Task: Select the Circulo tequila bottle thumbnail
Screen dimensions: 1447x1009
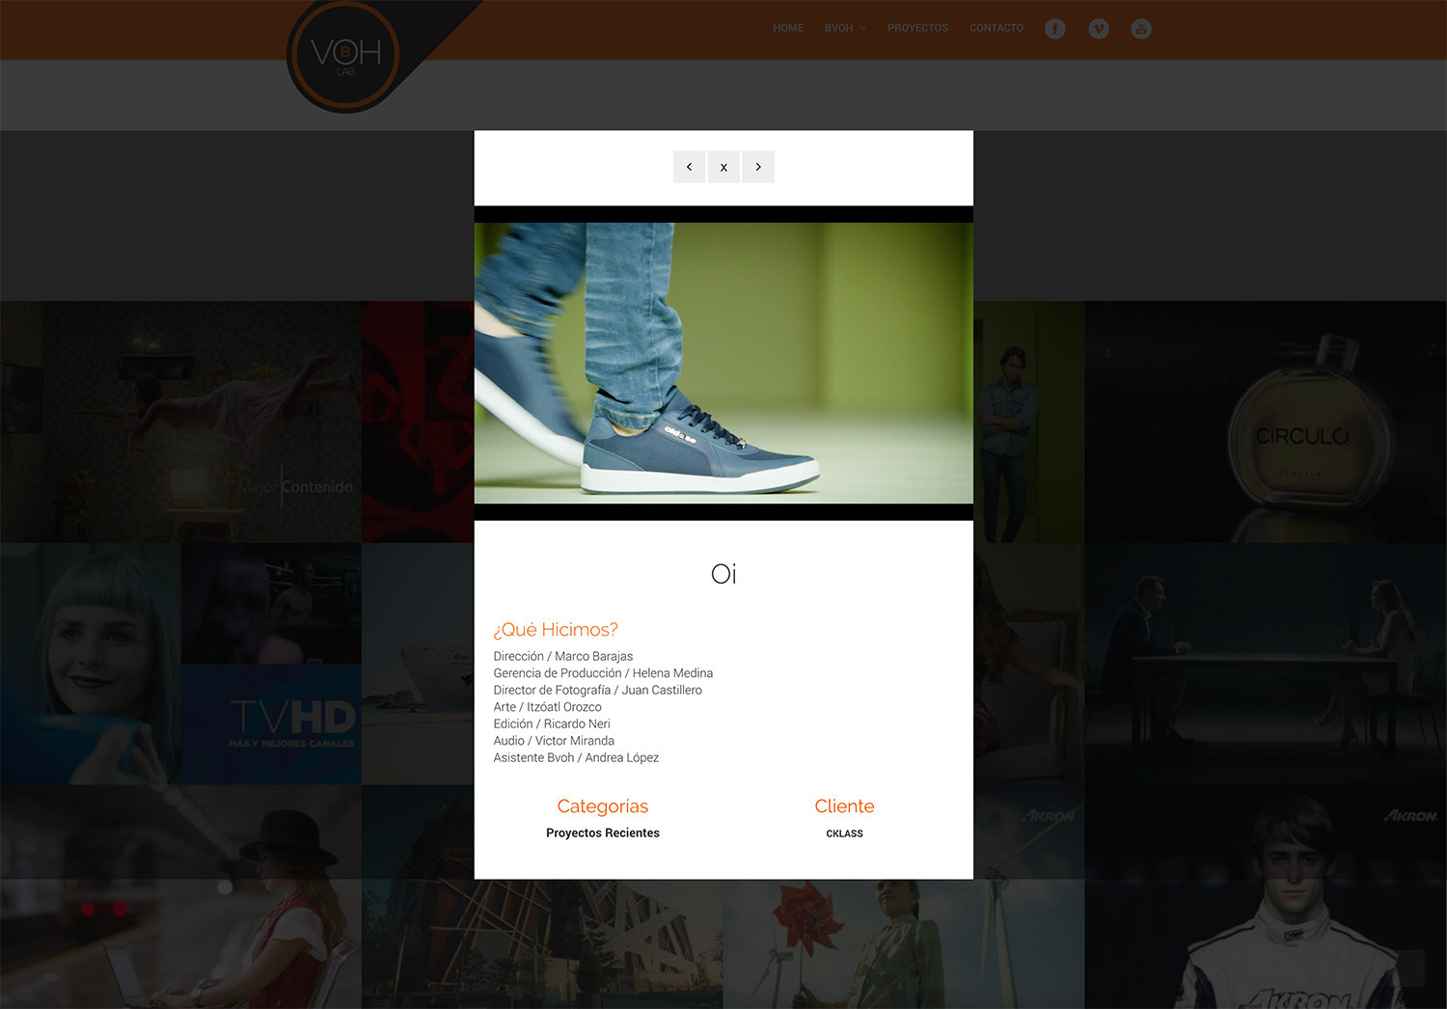Action: click(x=1266, y=422)
